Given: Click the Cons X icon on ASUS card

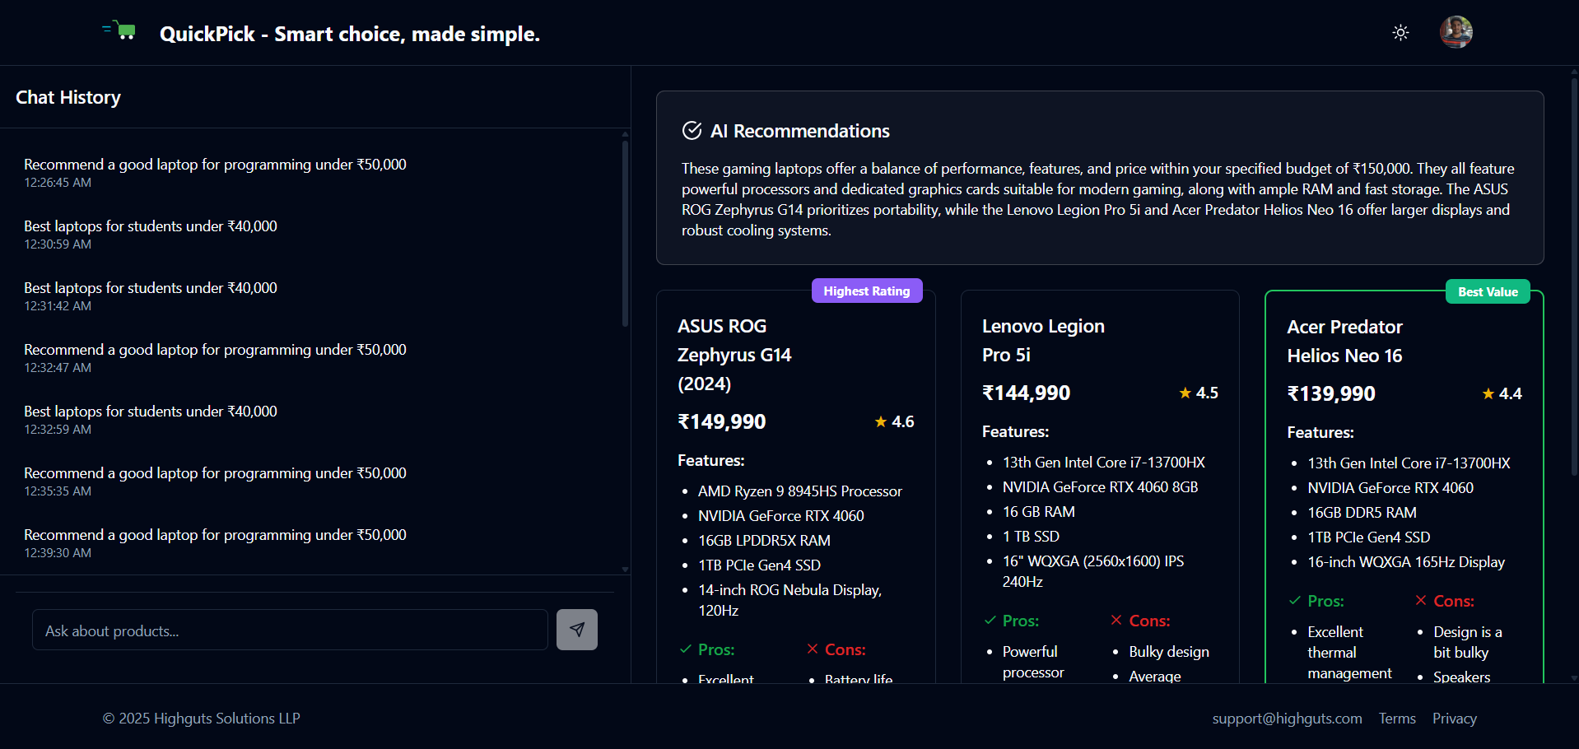Looking at the screenshot, I should tap(813, 649).
